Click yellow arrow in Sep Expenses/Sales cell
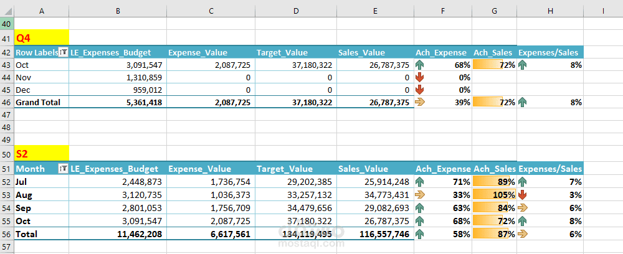 pos(523,207)
